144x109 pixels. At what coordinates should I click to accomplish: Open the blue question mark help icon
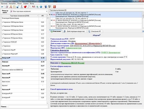point(41,7)
